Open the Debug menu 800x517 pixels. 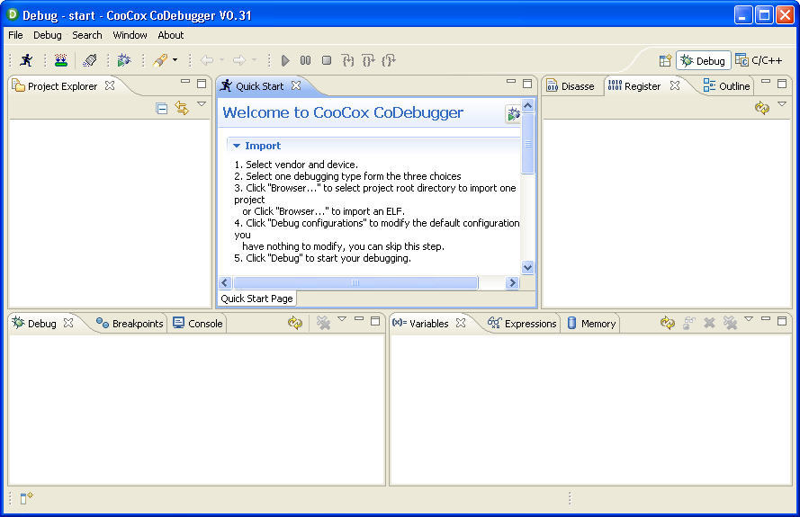(48, 35)
